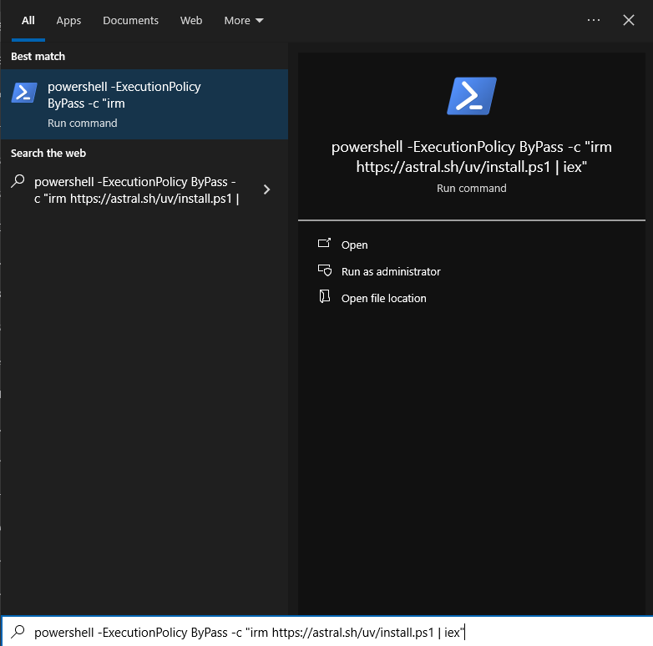Switch to the All search tab
This screenshot has height=646, width=653.
pos(28,20)
